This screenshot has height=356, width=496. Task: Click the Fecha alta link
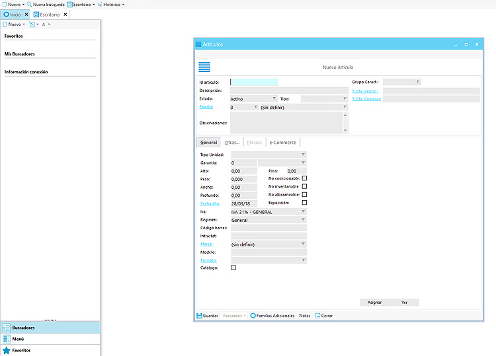click(x=210, y=203)
